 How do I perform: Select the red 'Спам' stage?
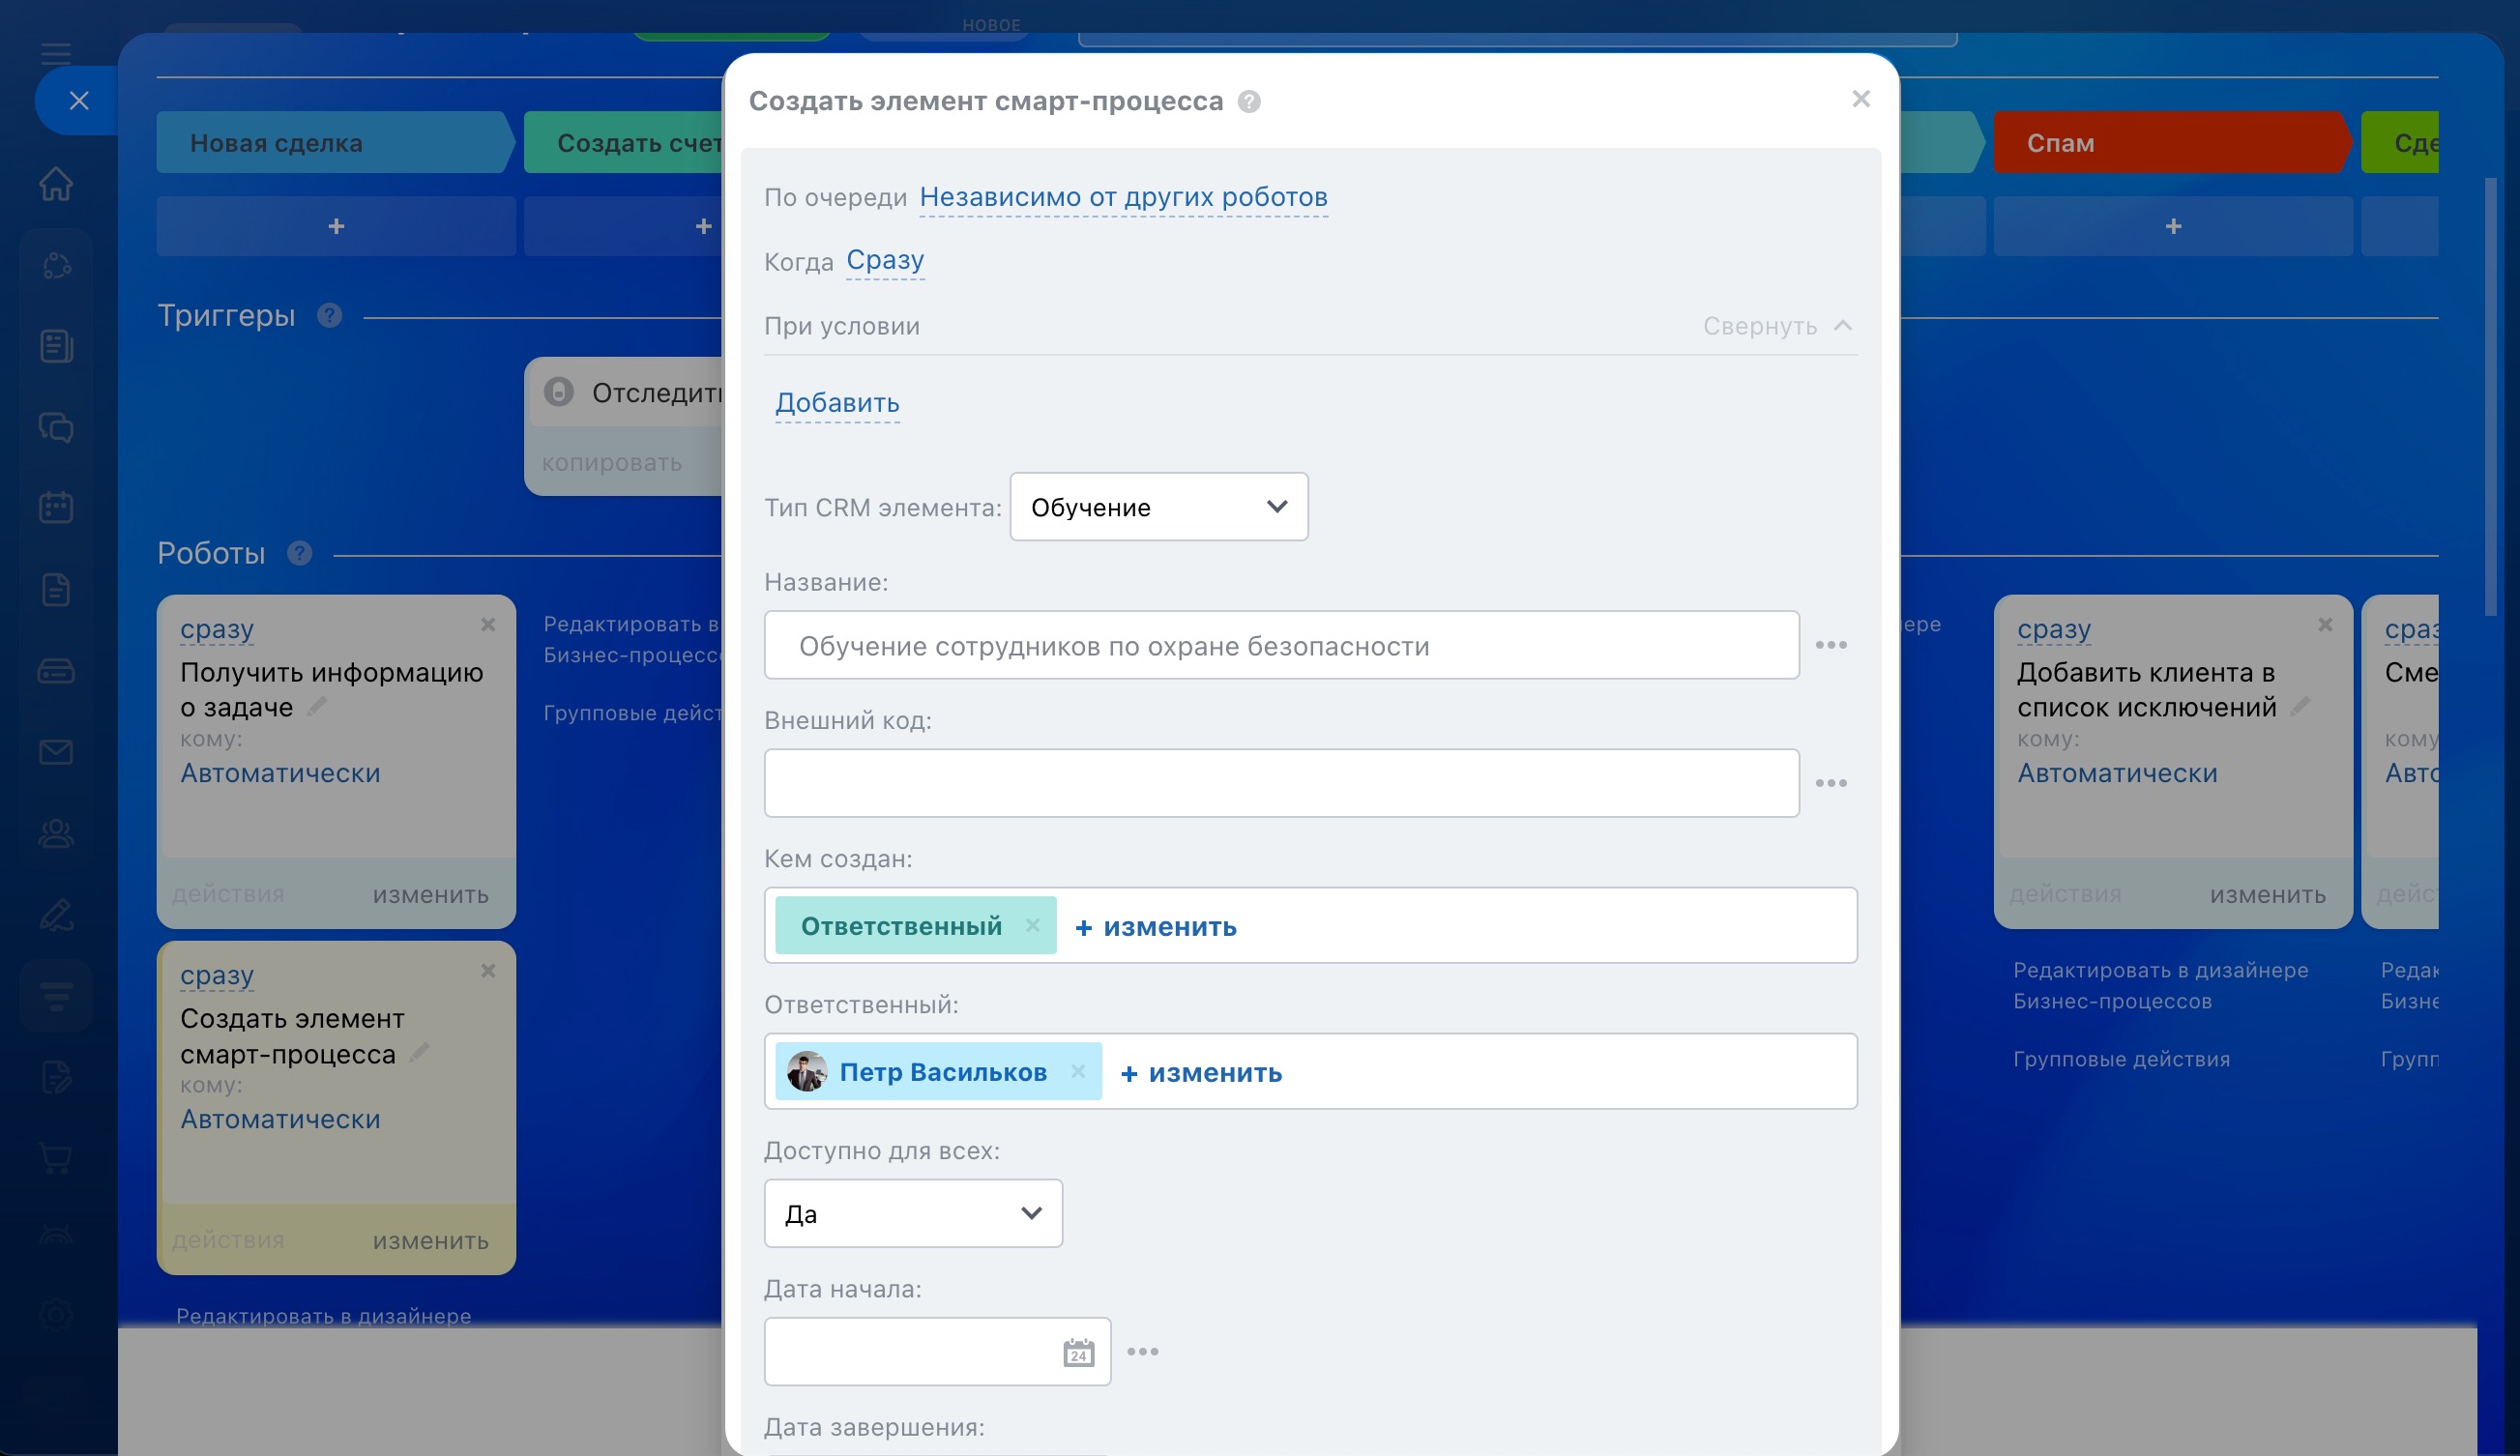point(2172,142)
